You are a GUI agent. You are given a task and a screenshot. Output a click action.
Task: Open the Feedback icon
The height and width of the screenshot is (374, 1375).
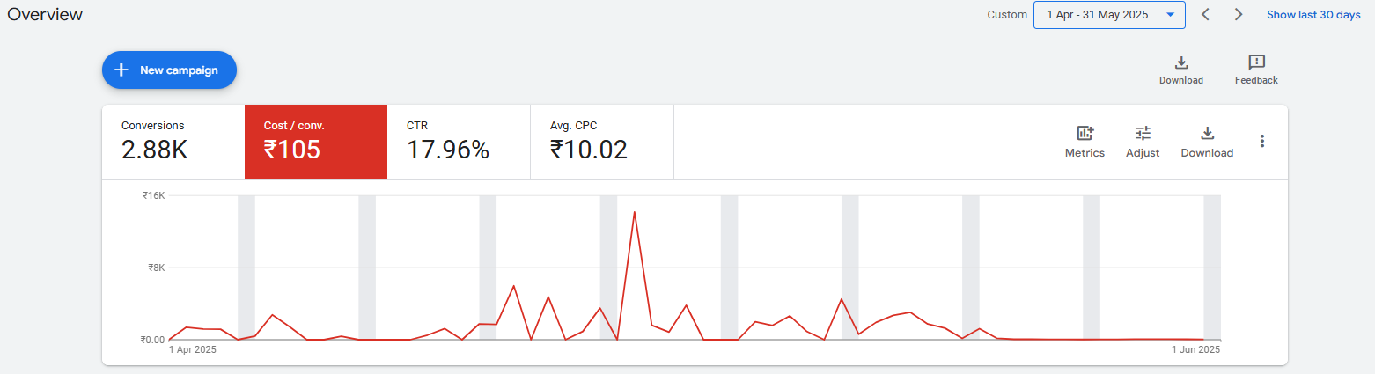click(x=1256, y=63)
